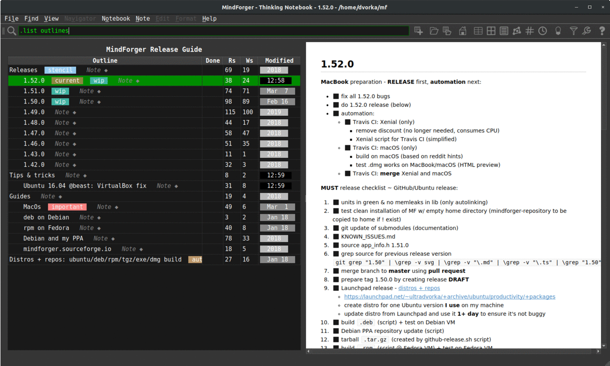Image resolution: width=610 pixels, height=366 pixels.
Task: Select the 1.42.0 note row
Action: (x=154, y=165)
